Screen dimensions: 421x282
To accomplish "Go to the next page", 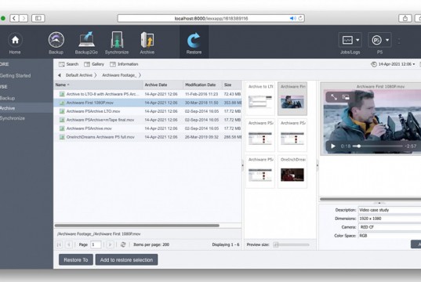I will [x=110, y=244].
